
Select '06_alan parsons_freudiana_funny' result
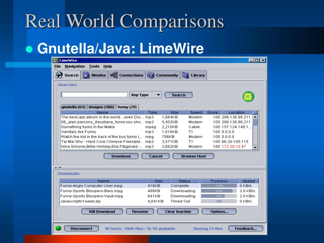click(156, 122)
